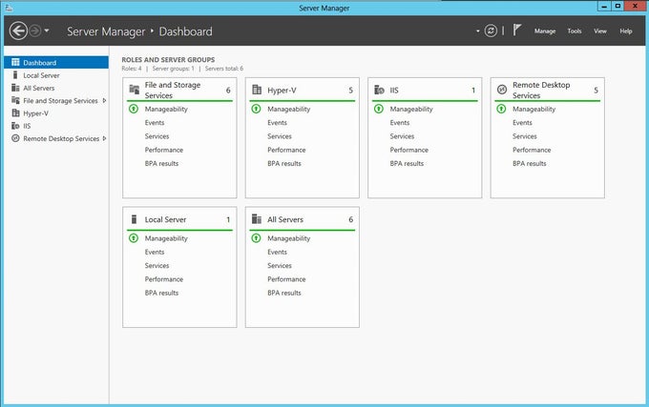Click green Manageability status icon in Hyper-V tile
649x407 pixels.
[x=256, y=109]
